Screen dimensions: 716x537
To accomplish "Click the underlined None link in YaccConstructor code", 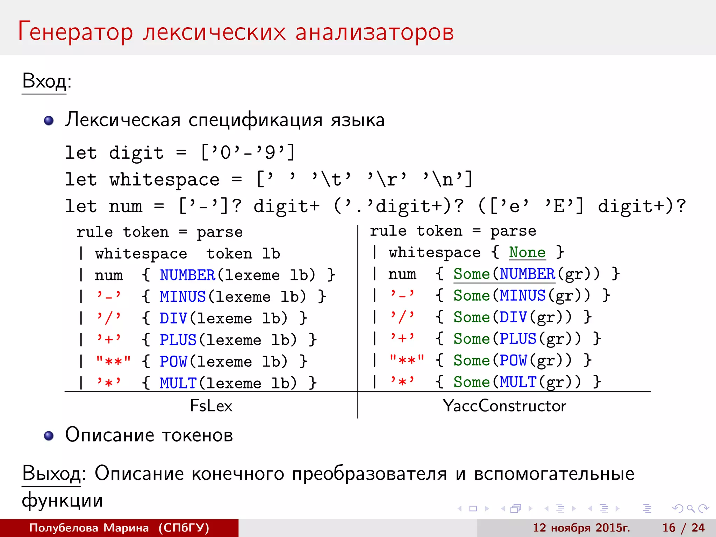I will [527, 252].
